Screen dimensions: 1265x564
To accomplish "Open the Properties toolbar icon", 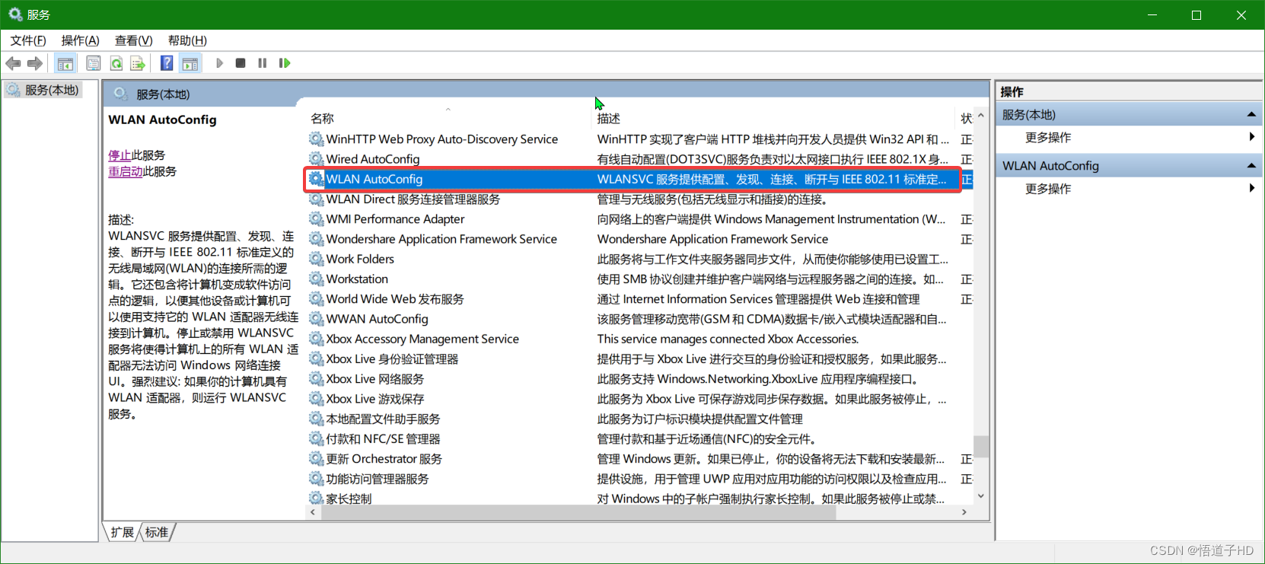I will [x=94, y=63].
